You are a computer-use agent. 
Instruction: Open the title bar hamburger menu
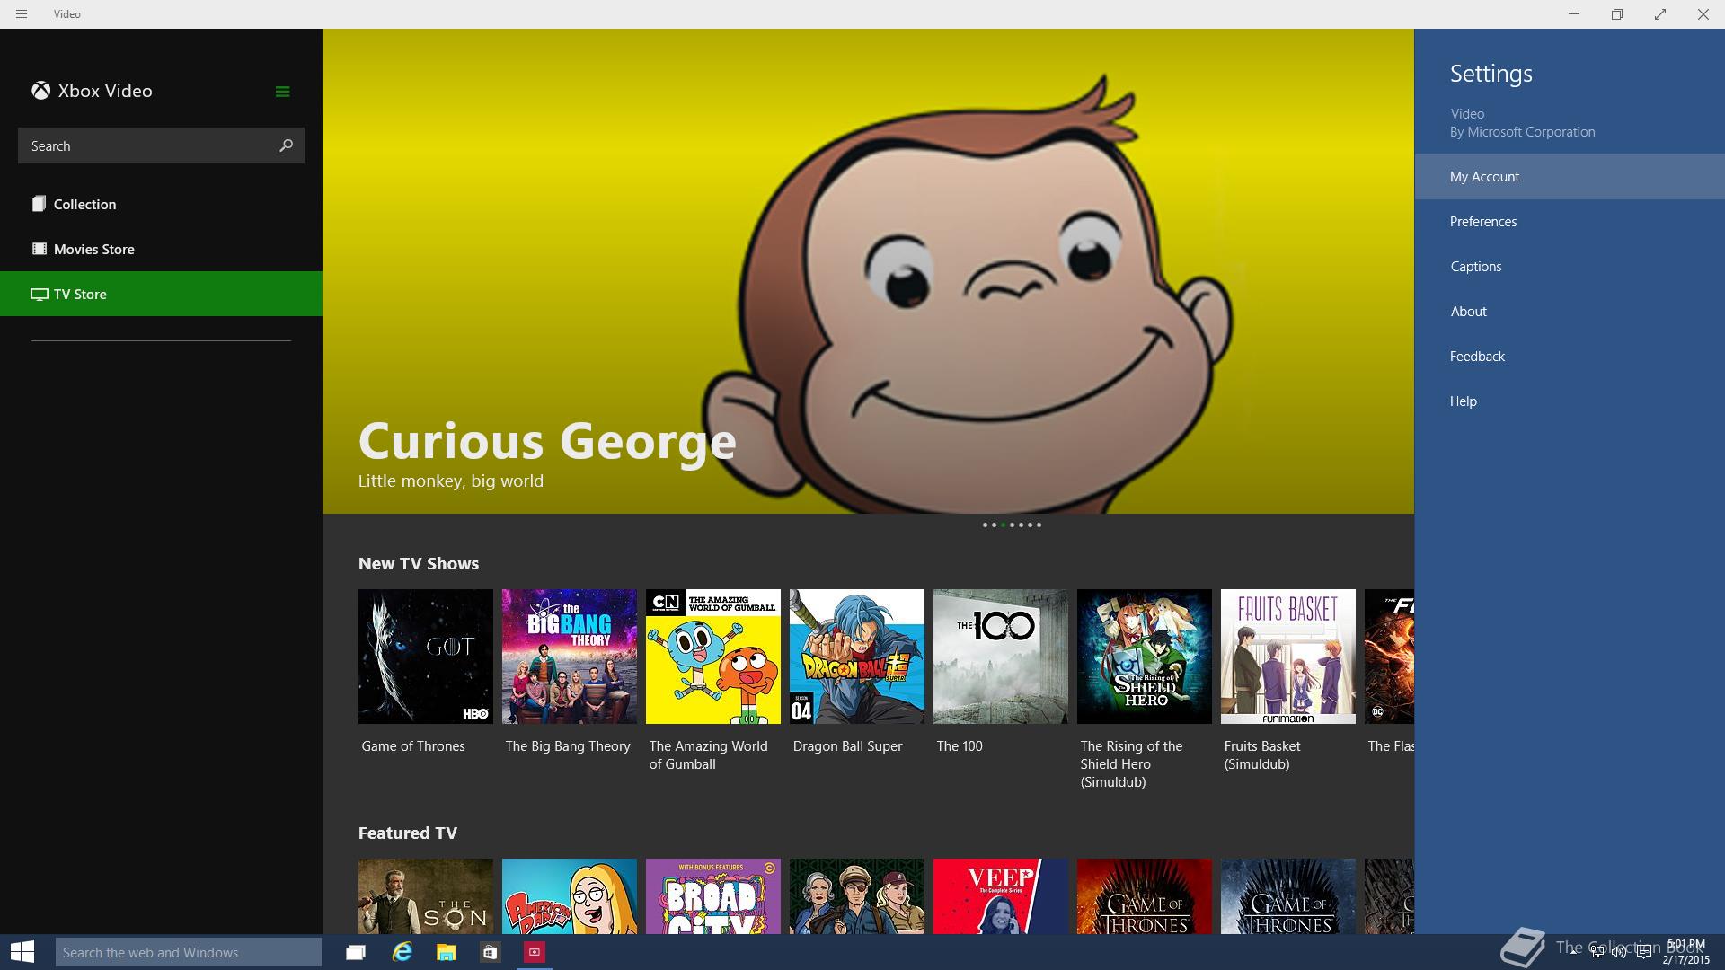tap(22, 14)
